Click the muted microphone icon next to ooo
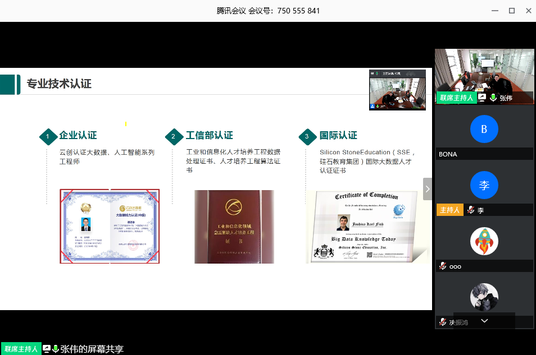The height and width of the screenshot is (355, 536). [443, 266]
